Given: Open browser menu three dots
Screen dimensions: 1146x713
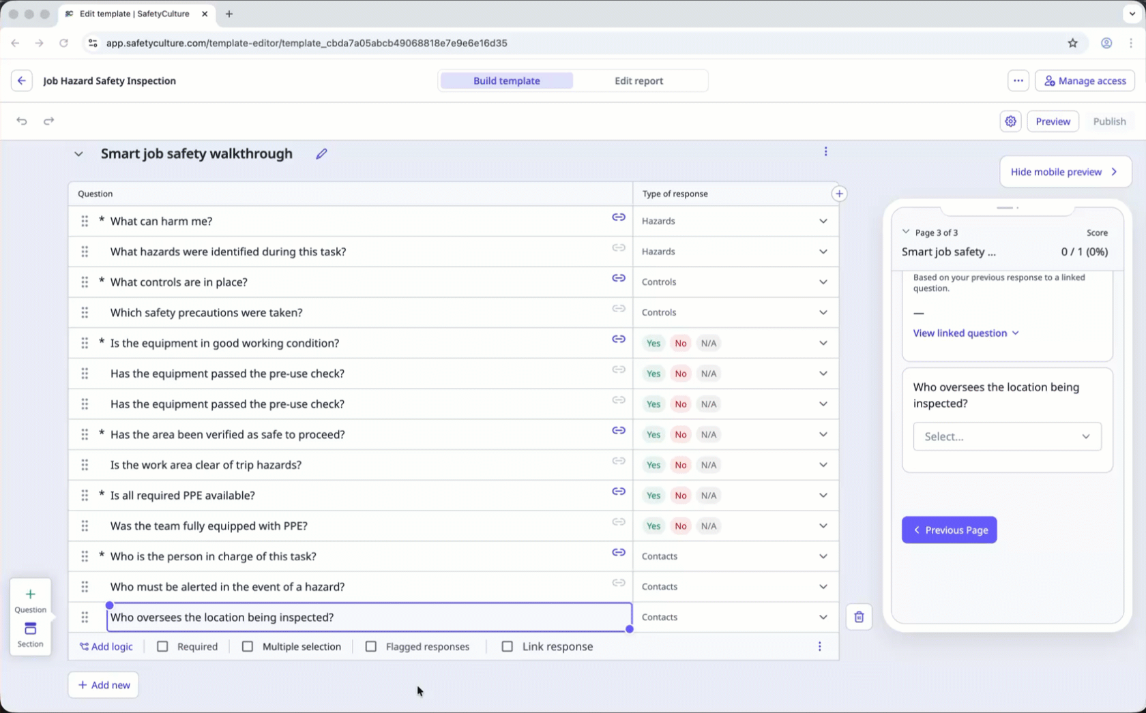Looking at the screenshot, I should click(x=1131, y=43).
